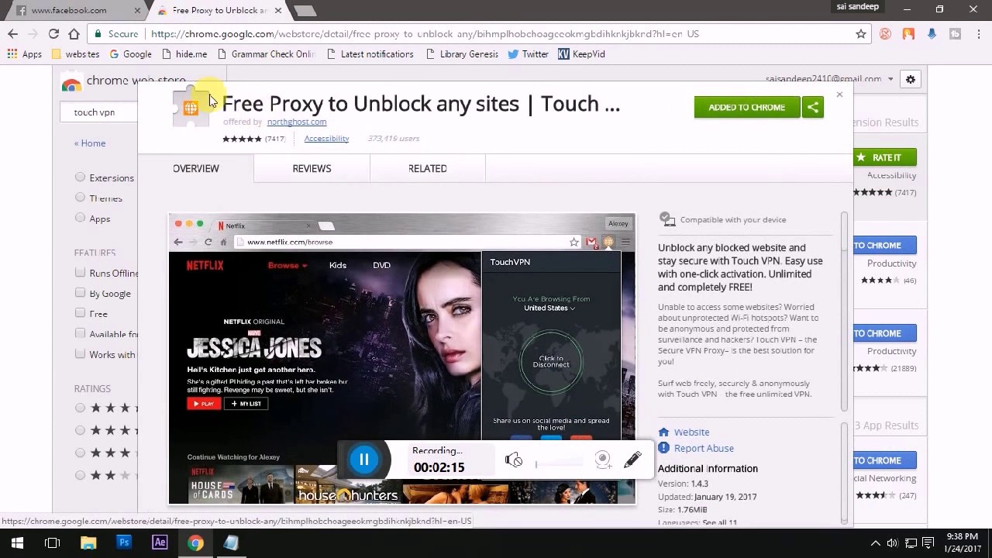Image resolution: width=992 pixels, height=558 pixels.
Task: Open File Explorer from the taskbar
Action: pyautogui.click(x=88, y=542)
